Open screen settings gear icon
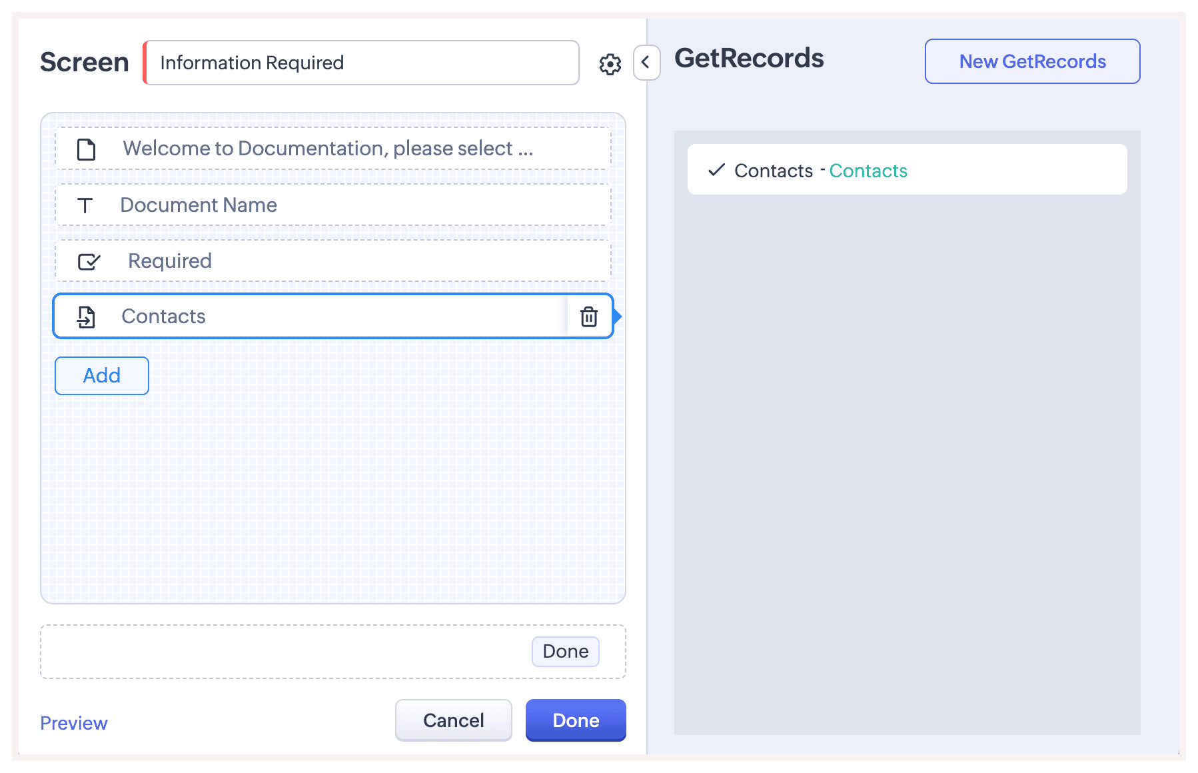 pyautogui.click(x=610, y=64)
